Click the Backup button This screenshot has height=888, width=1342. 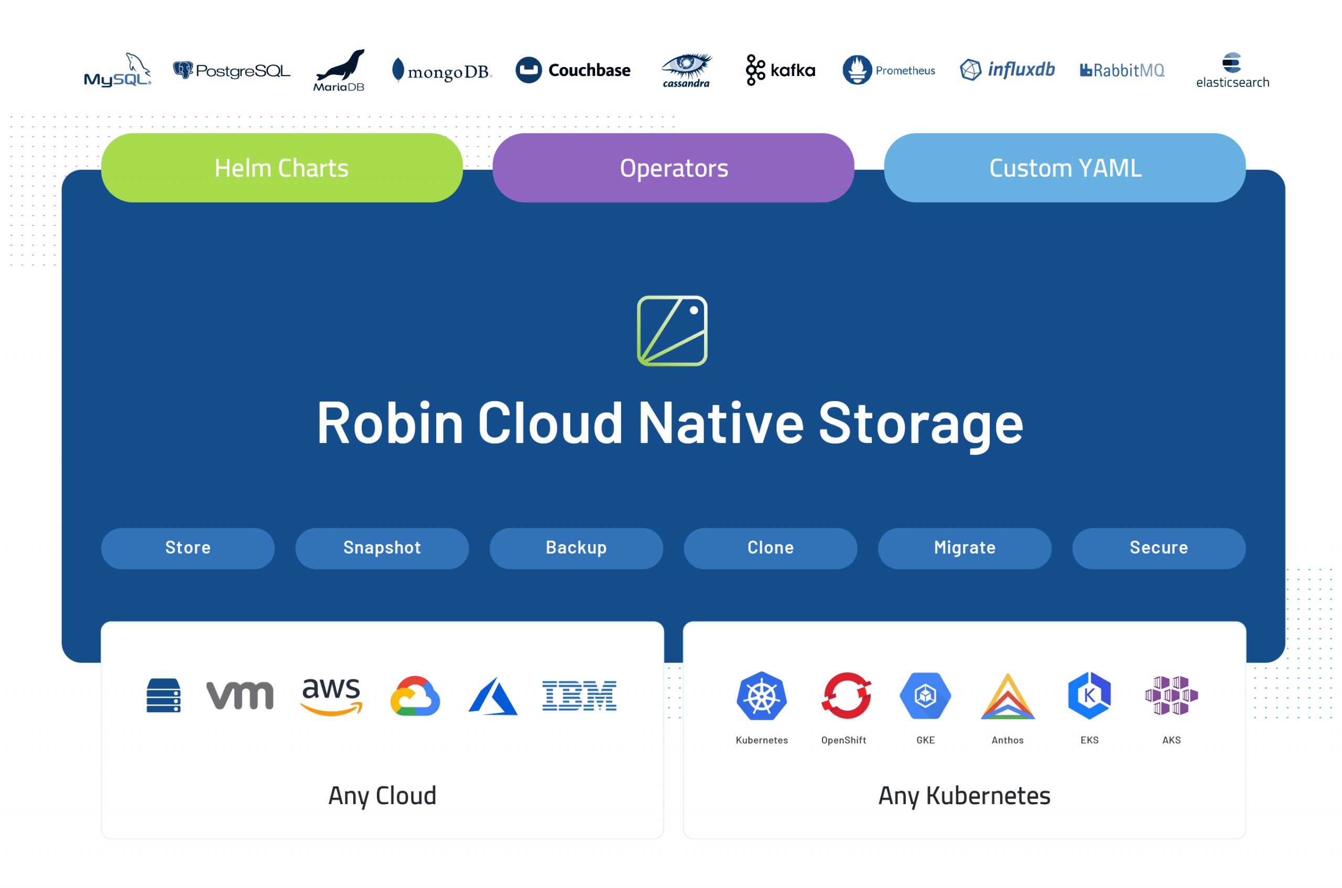(576, 548)
